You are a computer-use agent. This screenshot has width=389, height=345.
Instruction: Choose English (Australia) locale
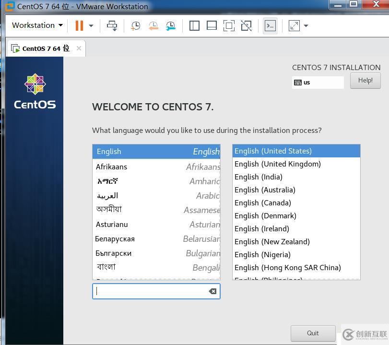296,190
